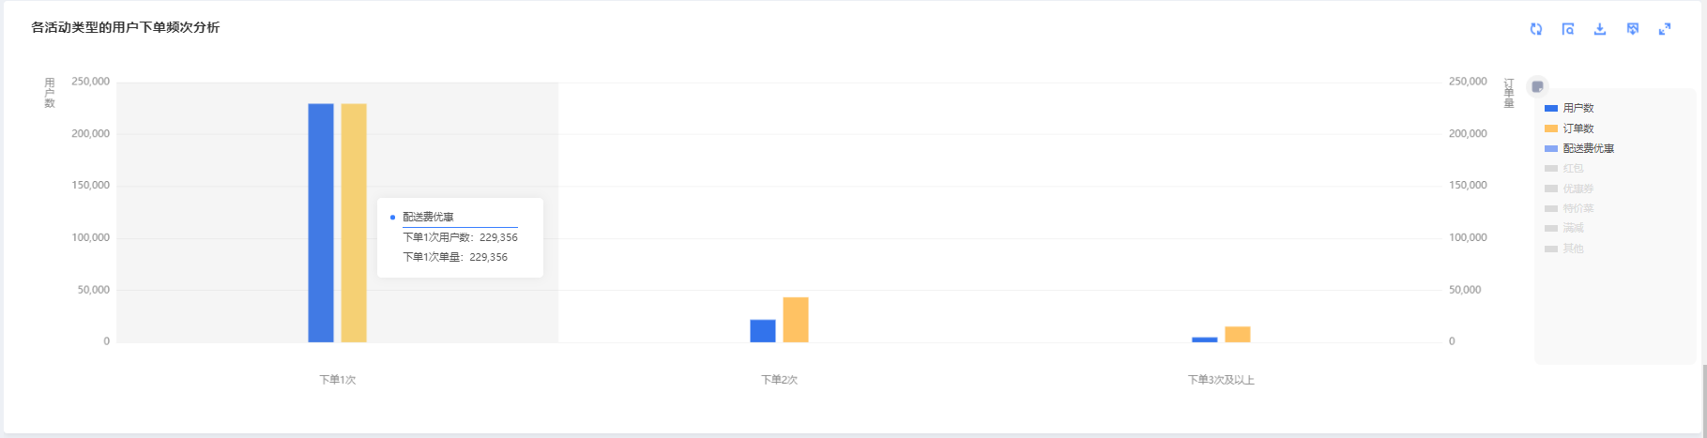Image resolution: width=1707 pixels, height=438 pixels.
Task: Click the 下单3次及以上 axis label
Action: click(1221, 380)
